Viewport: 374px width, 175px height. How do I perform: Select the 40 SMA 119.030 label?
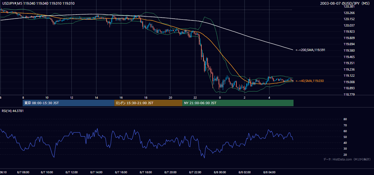coord(310,81)
